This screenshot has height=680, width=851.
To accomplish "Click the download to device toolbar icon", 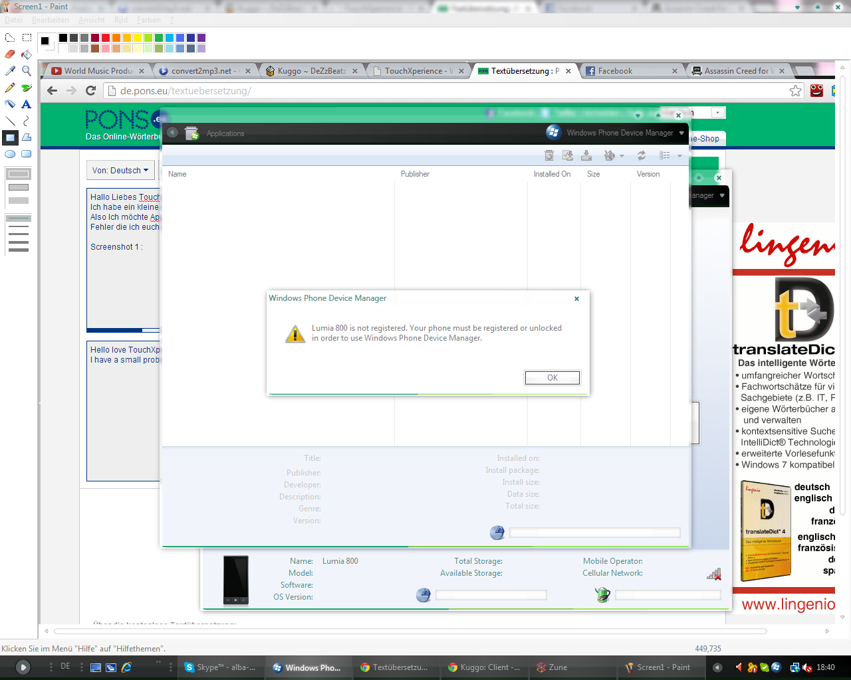I will point(586,155).
